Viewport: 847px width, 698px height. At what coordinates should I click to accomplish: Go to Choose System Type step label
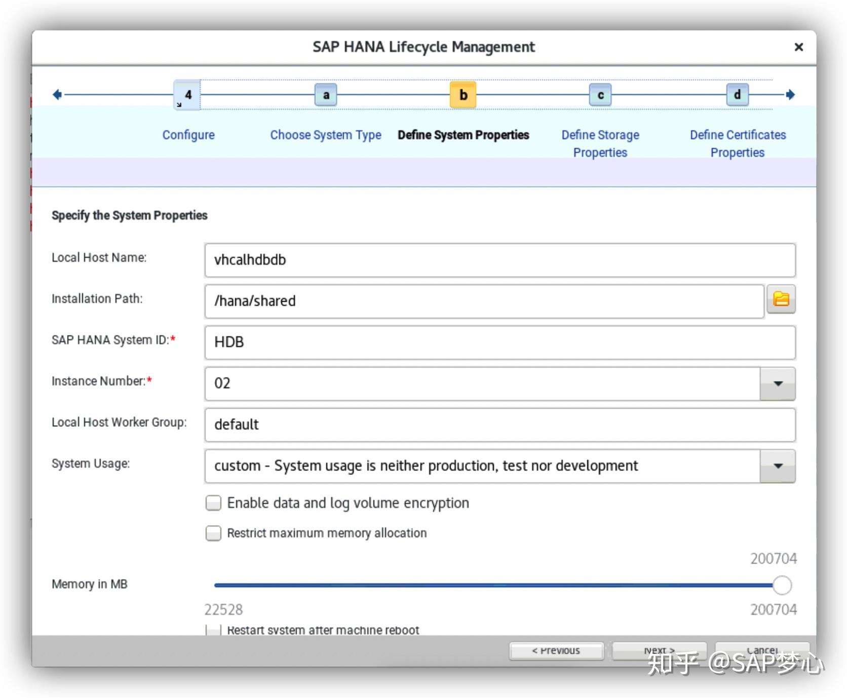[x=326, y=135]
